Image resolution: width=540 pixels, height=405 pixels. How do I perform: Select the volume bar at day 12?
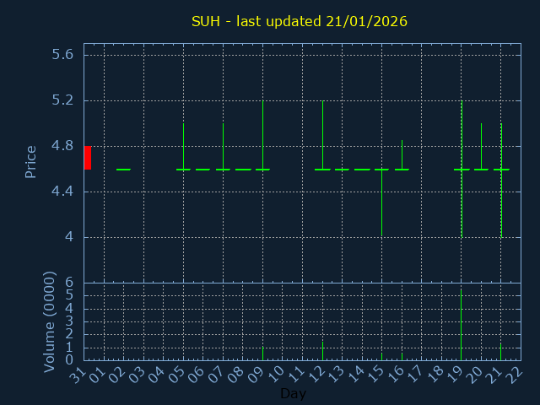[322, 350]
